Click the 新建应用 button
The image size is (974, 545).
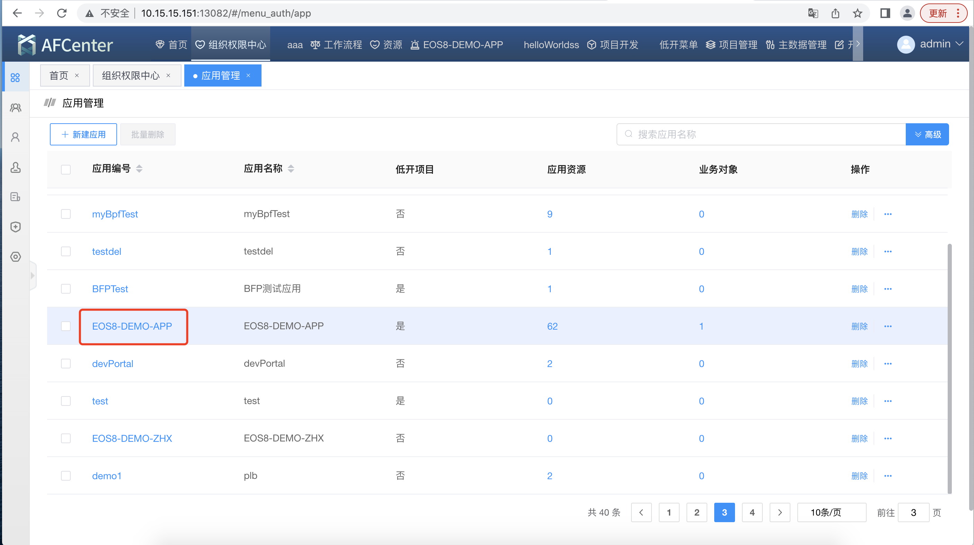point(83,134)
